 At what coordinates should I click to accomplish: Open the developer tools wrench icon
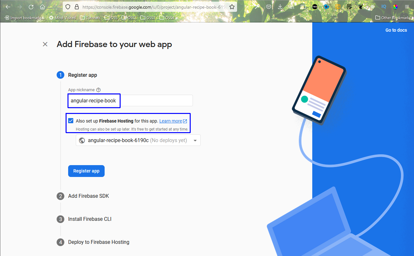257,7
